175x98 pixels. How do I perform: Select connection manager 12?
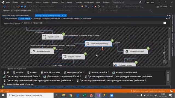6,72
